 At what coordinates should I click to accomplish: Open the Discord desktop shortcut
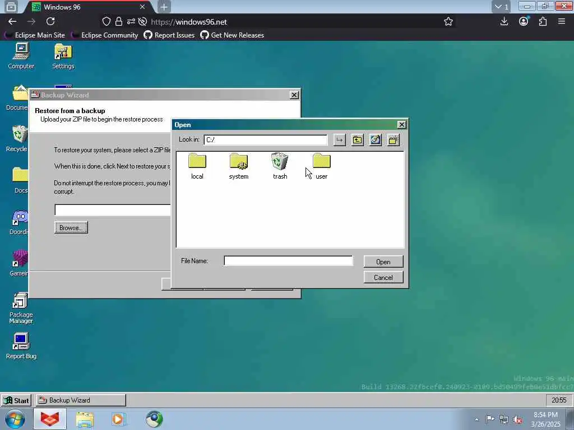19,222
